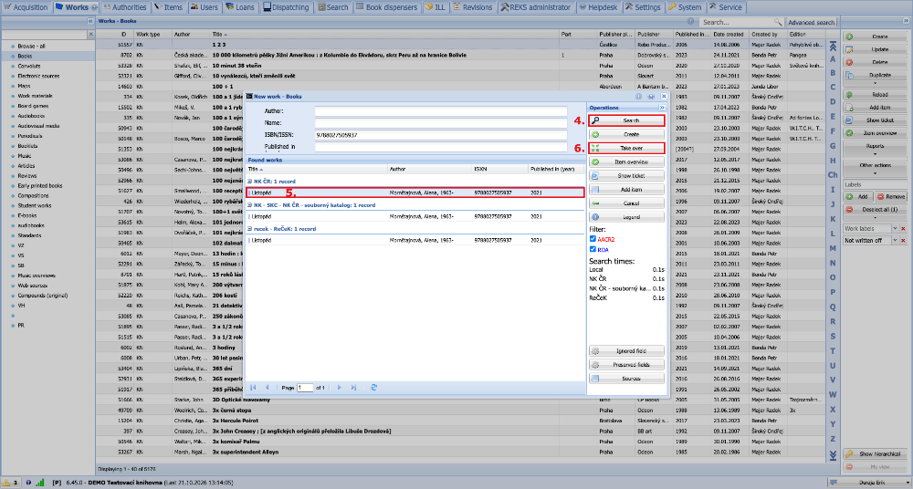Open the Works tab dropdown arrow

pos(94,7)
